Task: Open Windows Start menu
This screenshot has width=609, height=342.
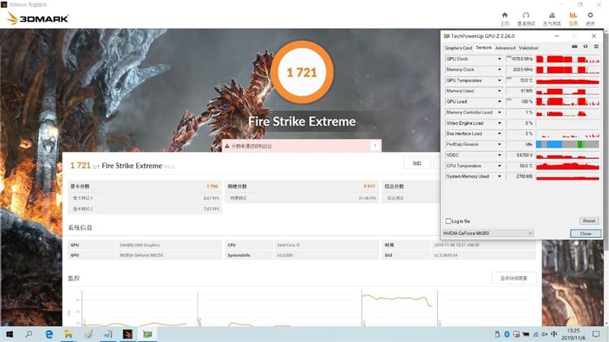Action: (9, 334)
